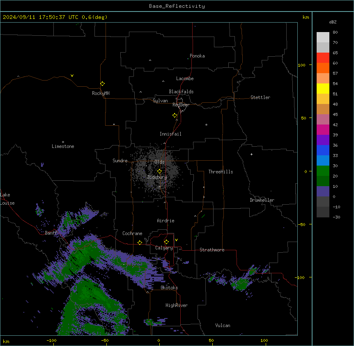Click the purple 10 dBZ legend swatch
This screenshot has height=346, width=354.
pos(323,191)
